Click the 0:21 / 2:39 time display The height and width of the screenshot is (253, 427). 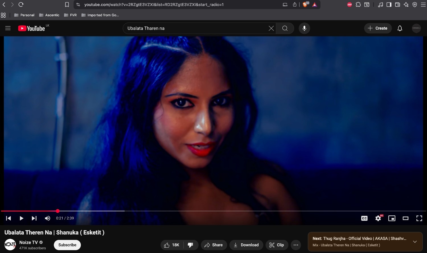coord(65,218)
